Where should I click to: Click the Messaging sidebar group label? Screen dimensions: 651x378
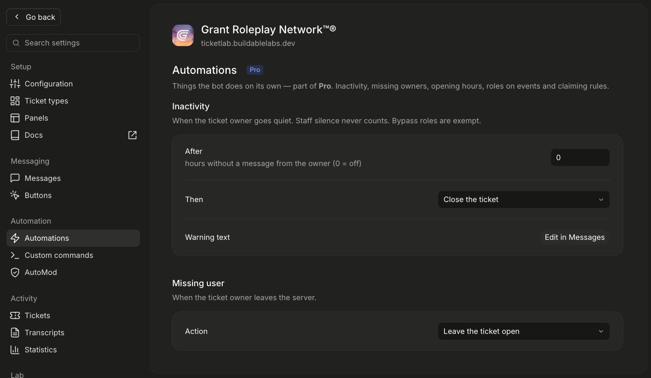(30, 161)
